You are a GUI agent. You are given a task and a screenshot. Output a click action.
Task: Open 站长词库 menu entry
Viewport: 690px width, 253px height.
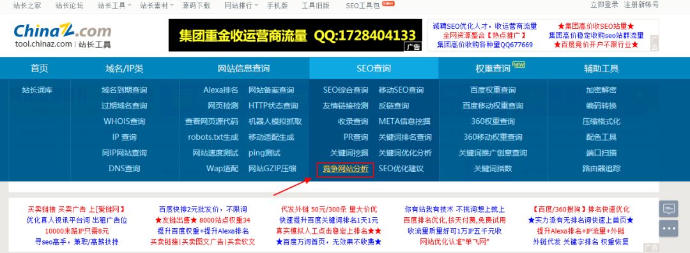(38, 90)
